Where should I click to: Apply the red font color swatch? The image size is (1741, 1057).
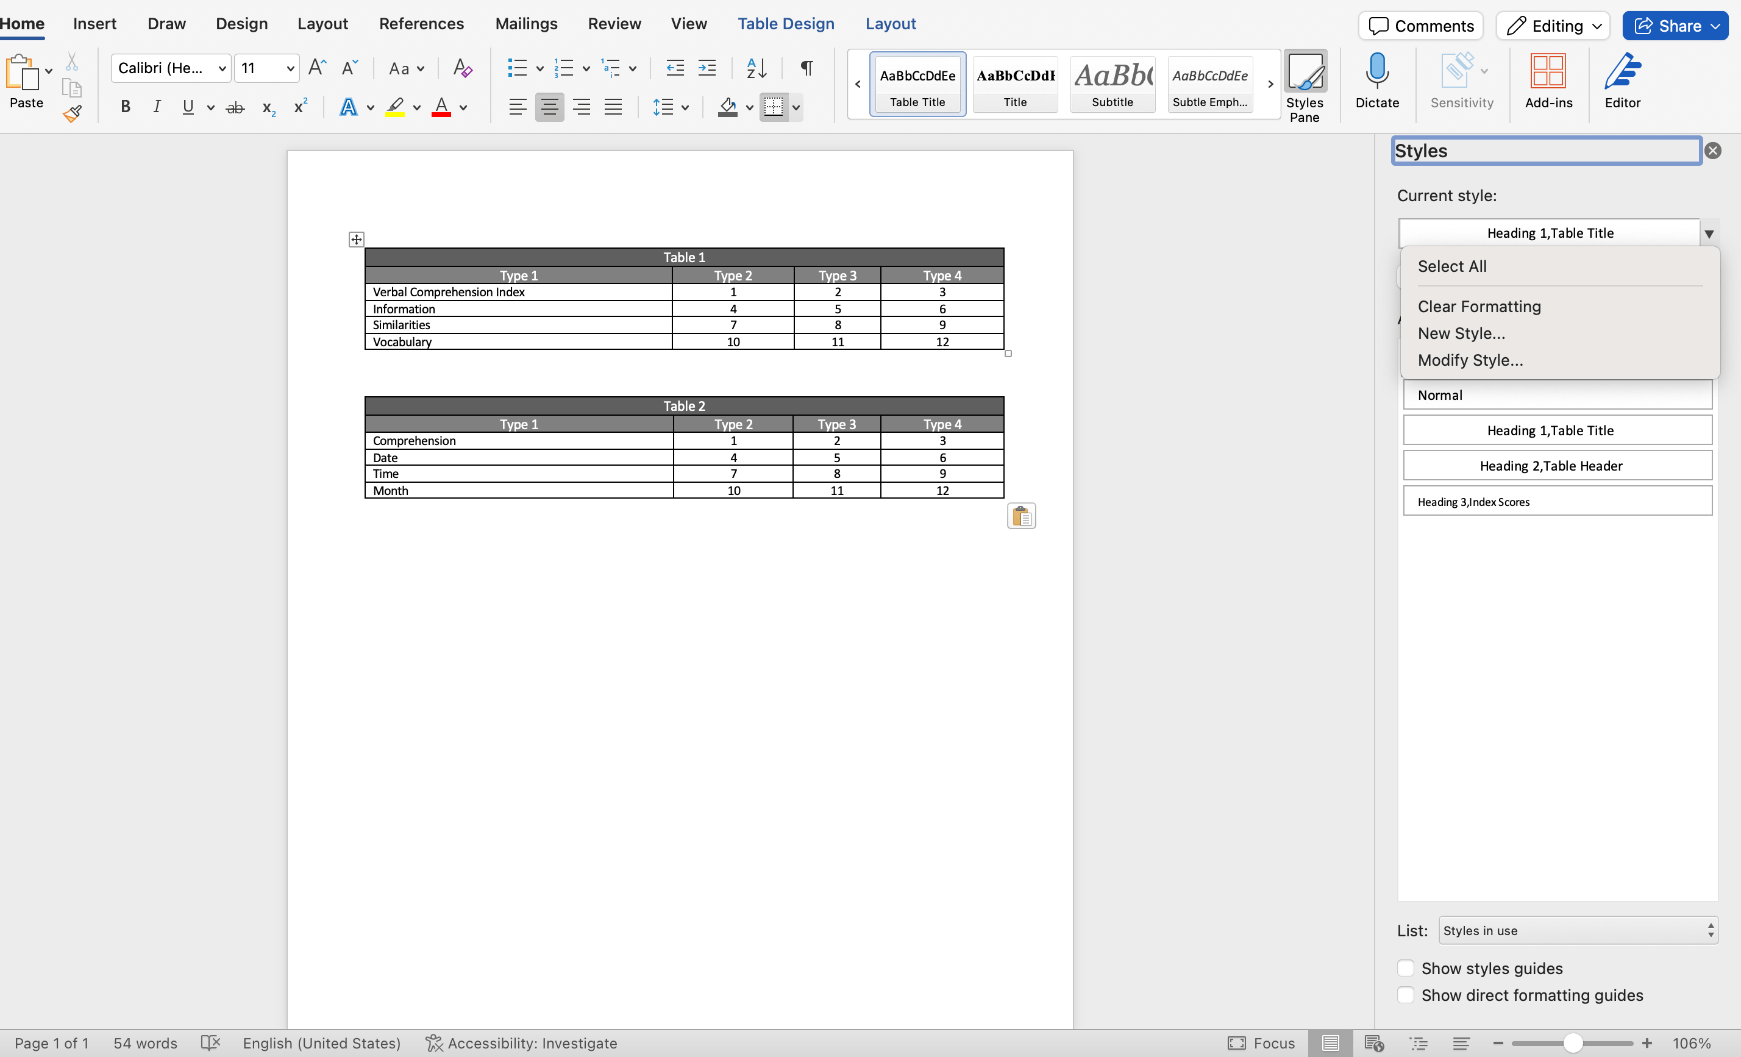click(441, 107)
